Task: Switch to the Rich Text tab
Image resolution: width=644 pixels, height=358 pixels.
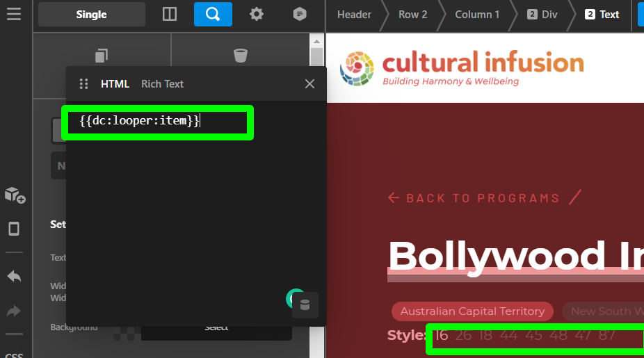Action: [x=162, y=84]
